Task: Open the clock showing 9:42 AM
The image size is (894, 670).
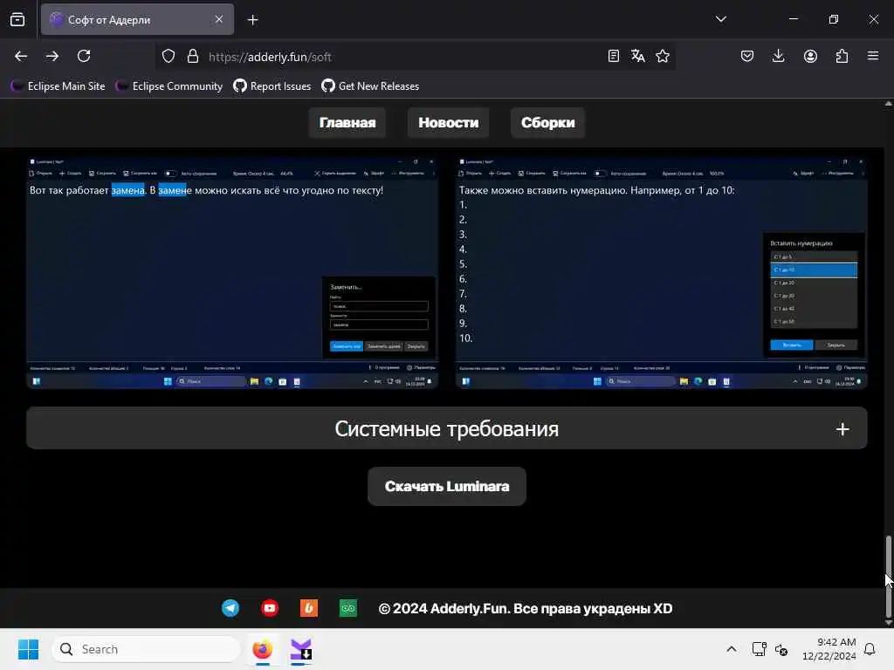Action: (829, 649)
